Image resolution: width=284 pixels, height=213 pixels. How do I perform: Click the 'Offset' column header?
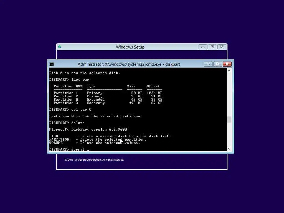[153, 86]
